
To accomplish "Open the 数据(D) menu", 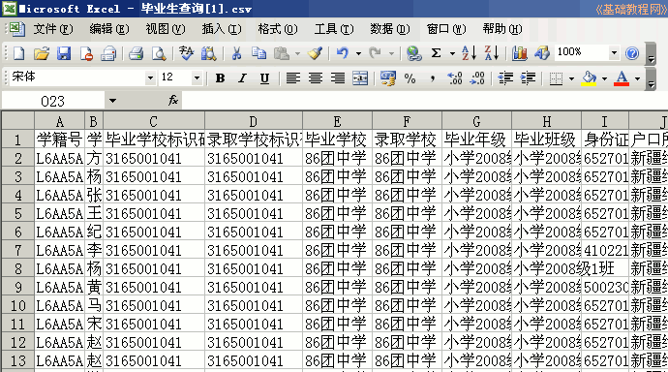I will tap(390, 29).
